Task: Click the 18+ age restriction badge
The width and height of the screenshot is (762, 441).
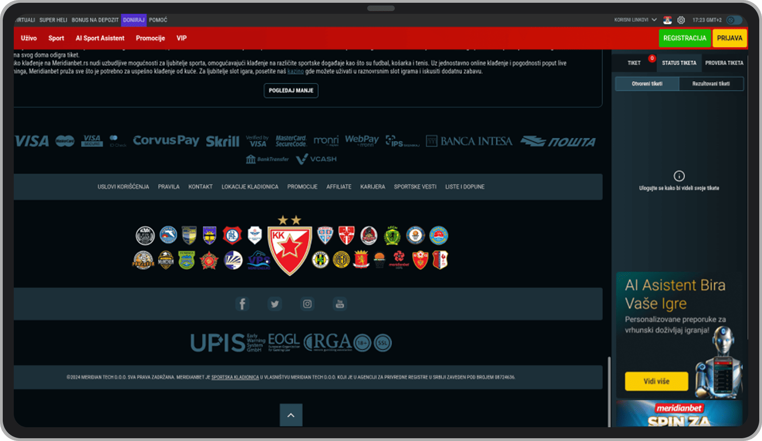Action: 362,343
